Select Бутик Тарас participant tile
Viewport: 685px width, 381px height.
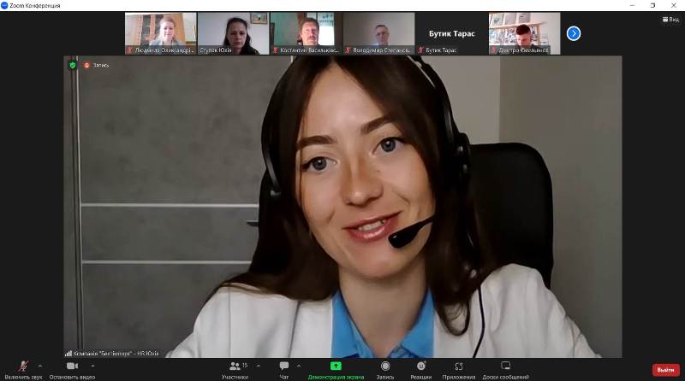pos(451,33)
